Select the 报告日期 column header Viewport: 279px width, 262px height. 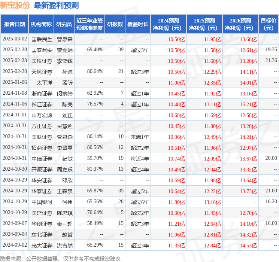tap(14, 24)
